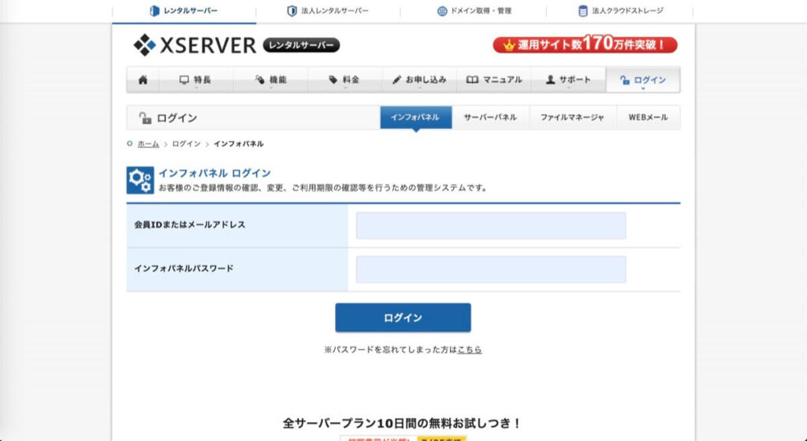Click the レンタルサーバー badge beside logo
The image size is (807, 441).
(x=302, y=45)
